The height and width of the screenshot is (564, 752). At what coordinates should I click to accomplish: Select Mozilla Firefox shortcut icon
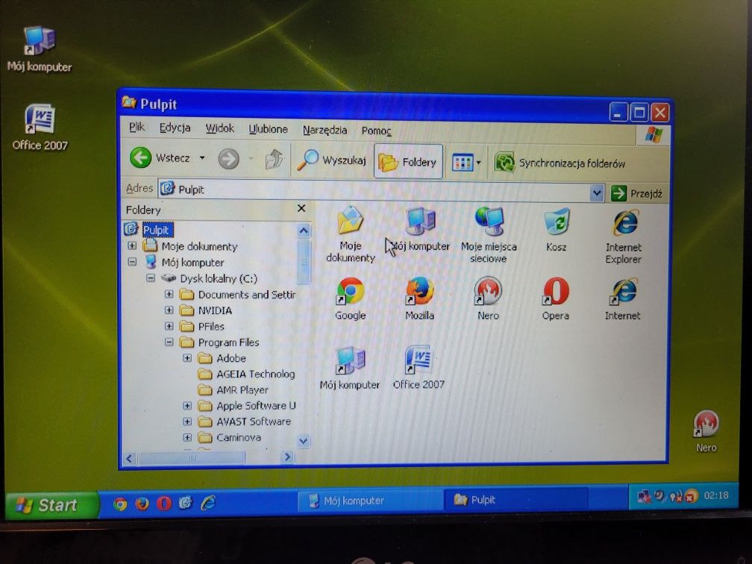tap(419, 298)
